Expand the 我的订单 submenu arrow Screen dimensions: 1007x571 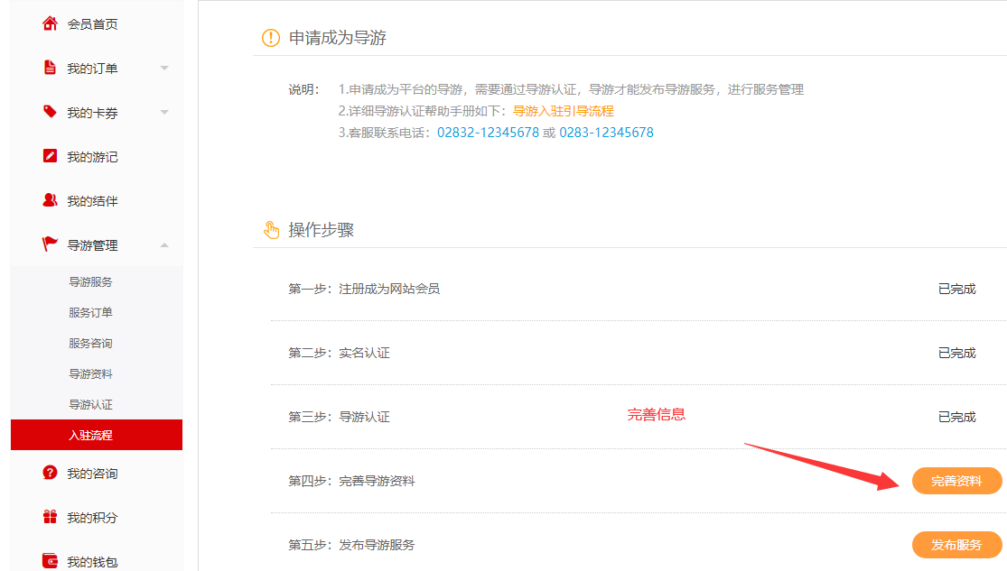point(164,69)
